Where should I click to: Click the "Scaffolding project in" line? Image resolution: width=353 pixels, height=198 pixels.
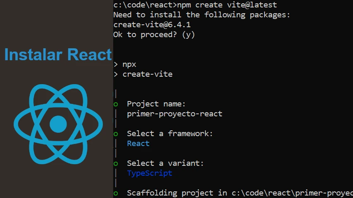pos(240,193)
